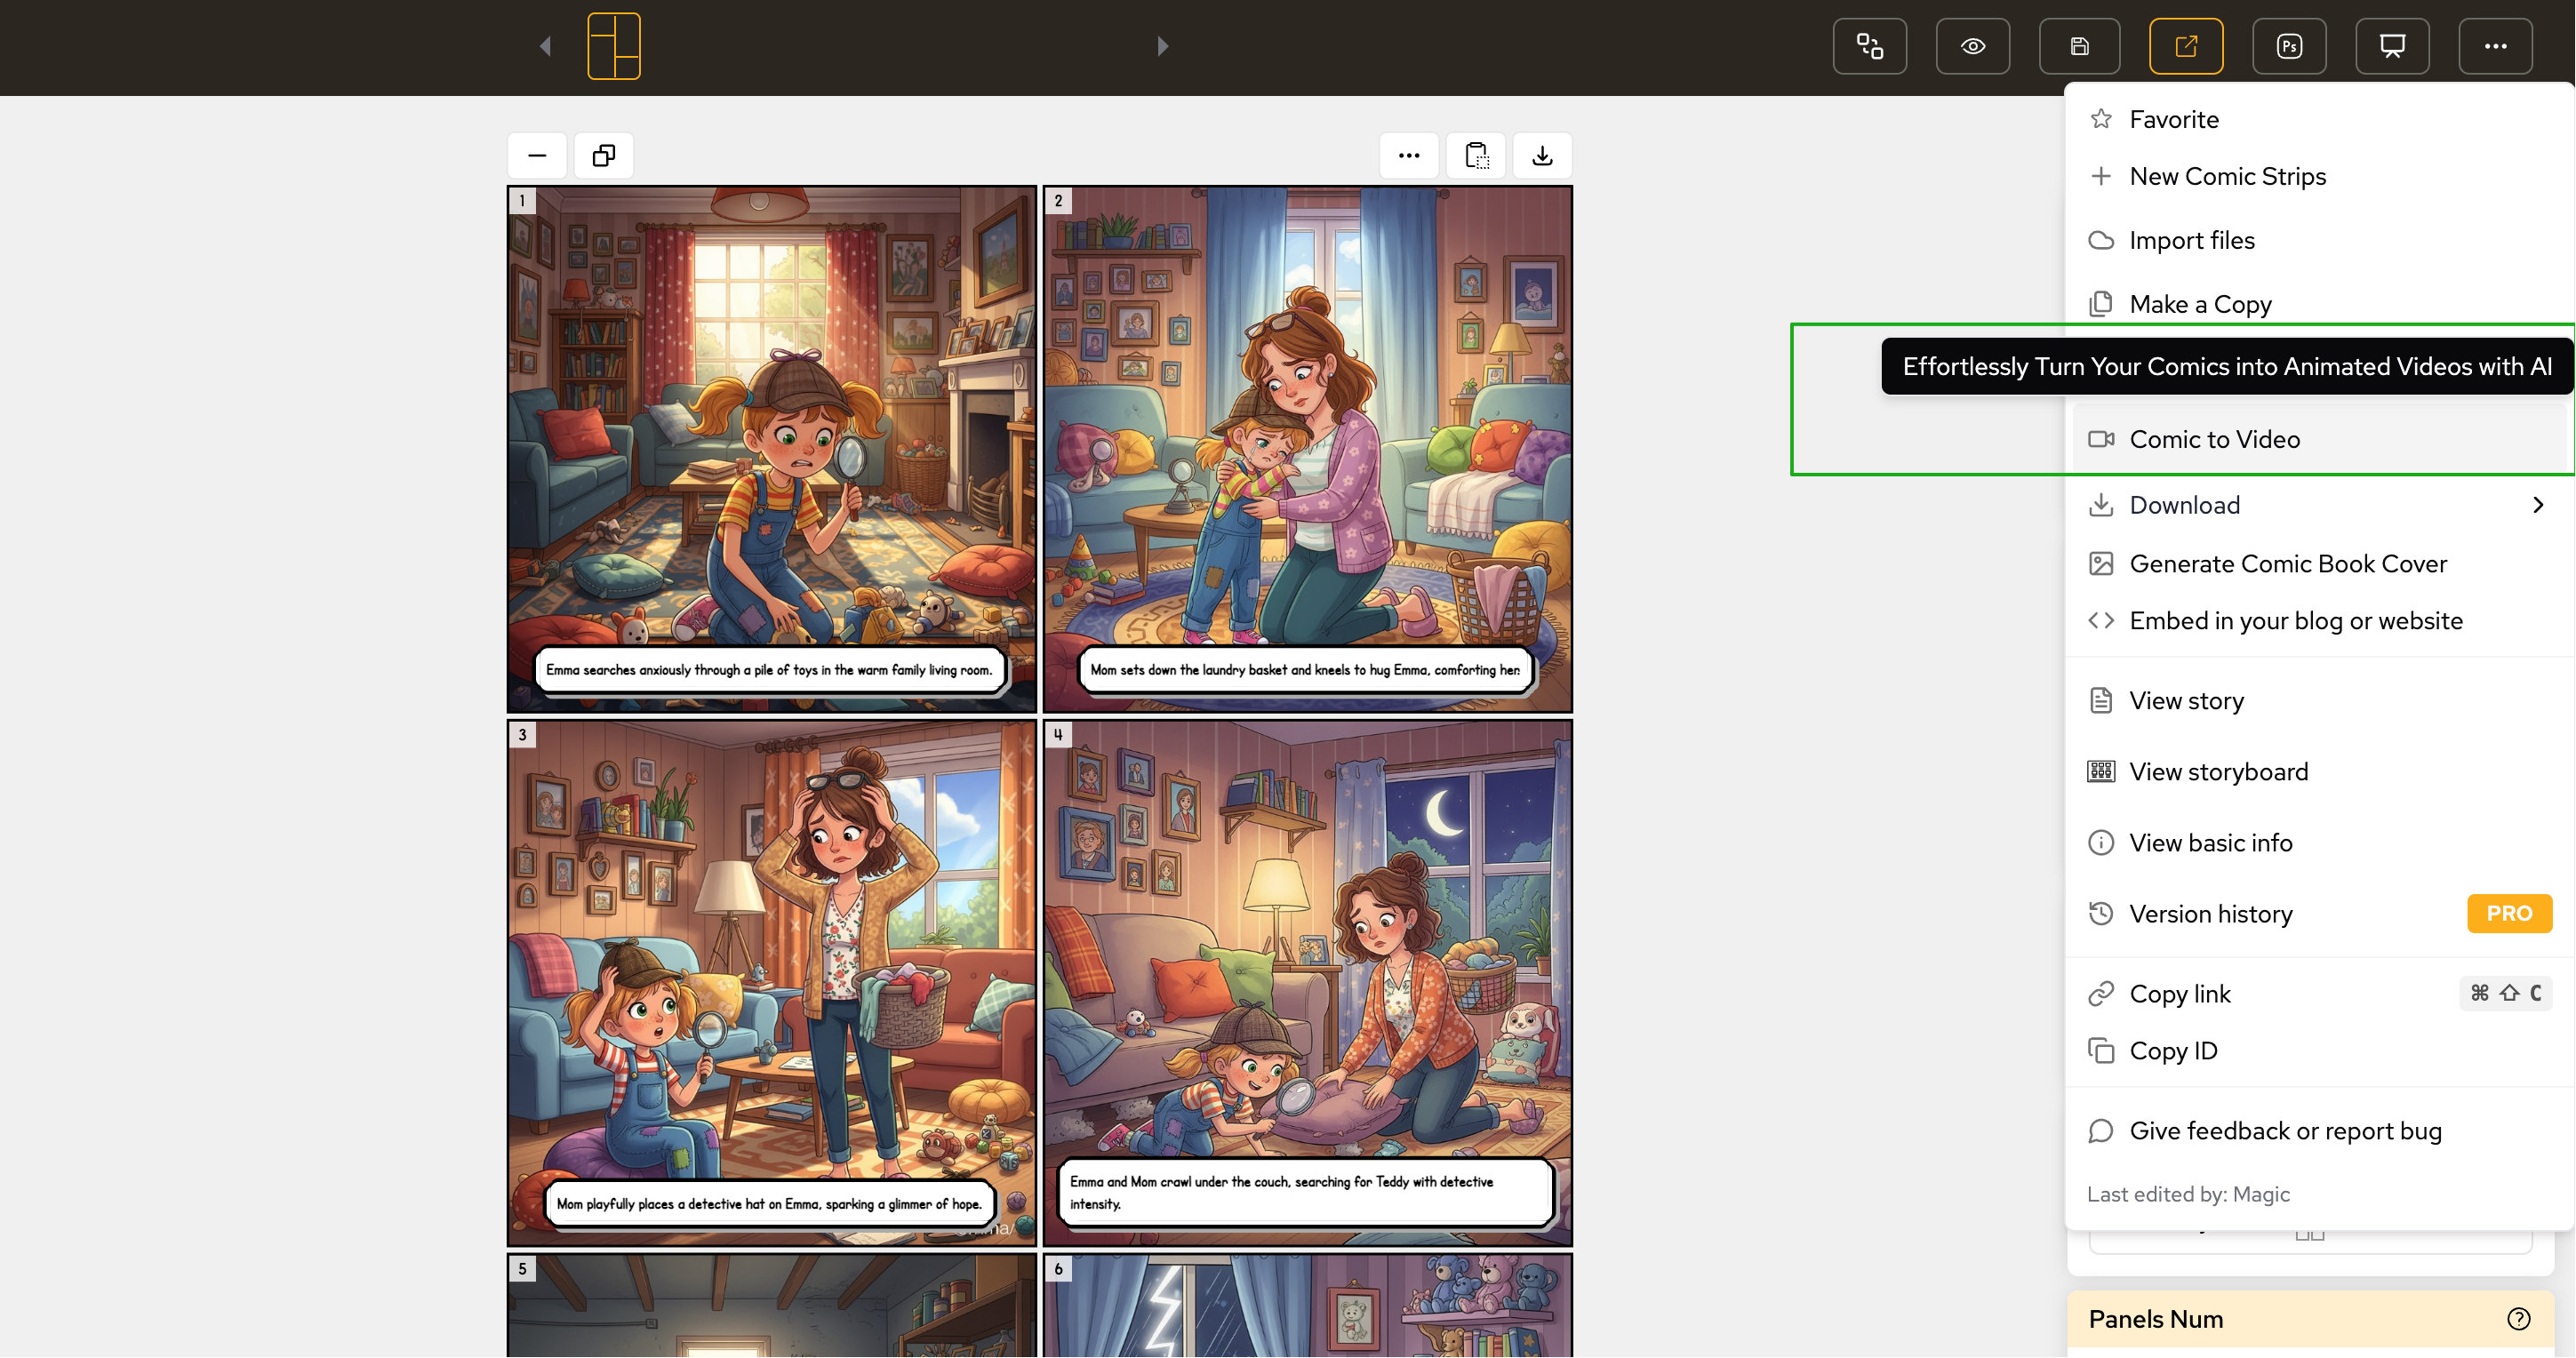Click the three-dots more options toolbar button
The image size is (2576, 1358).
coord(2495,46)
